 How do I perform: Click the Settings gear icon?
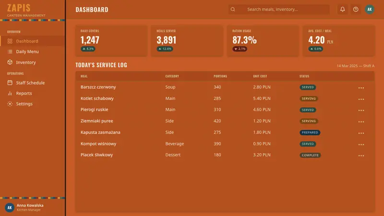(x=10, y=104)
